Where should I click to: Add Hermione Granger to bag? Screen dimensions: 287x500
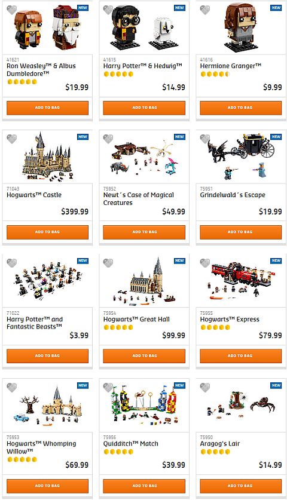click(241, 108)
